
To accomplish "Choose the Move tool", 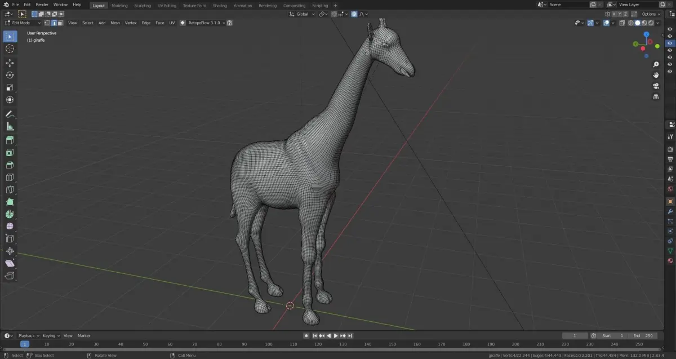I will pyautogui.click(x=10, y=63).
